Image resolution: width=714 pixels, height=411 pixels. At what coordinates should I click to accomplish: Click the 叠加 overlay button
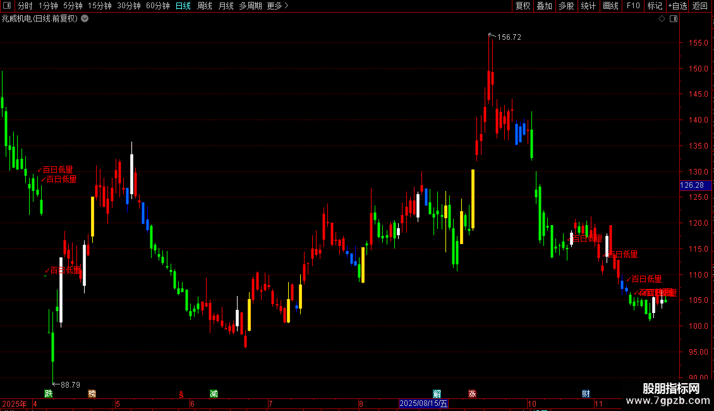(x=545, y=6)
